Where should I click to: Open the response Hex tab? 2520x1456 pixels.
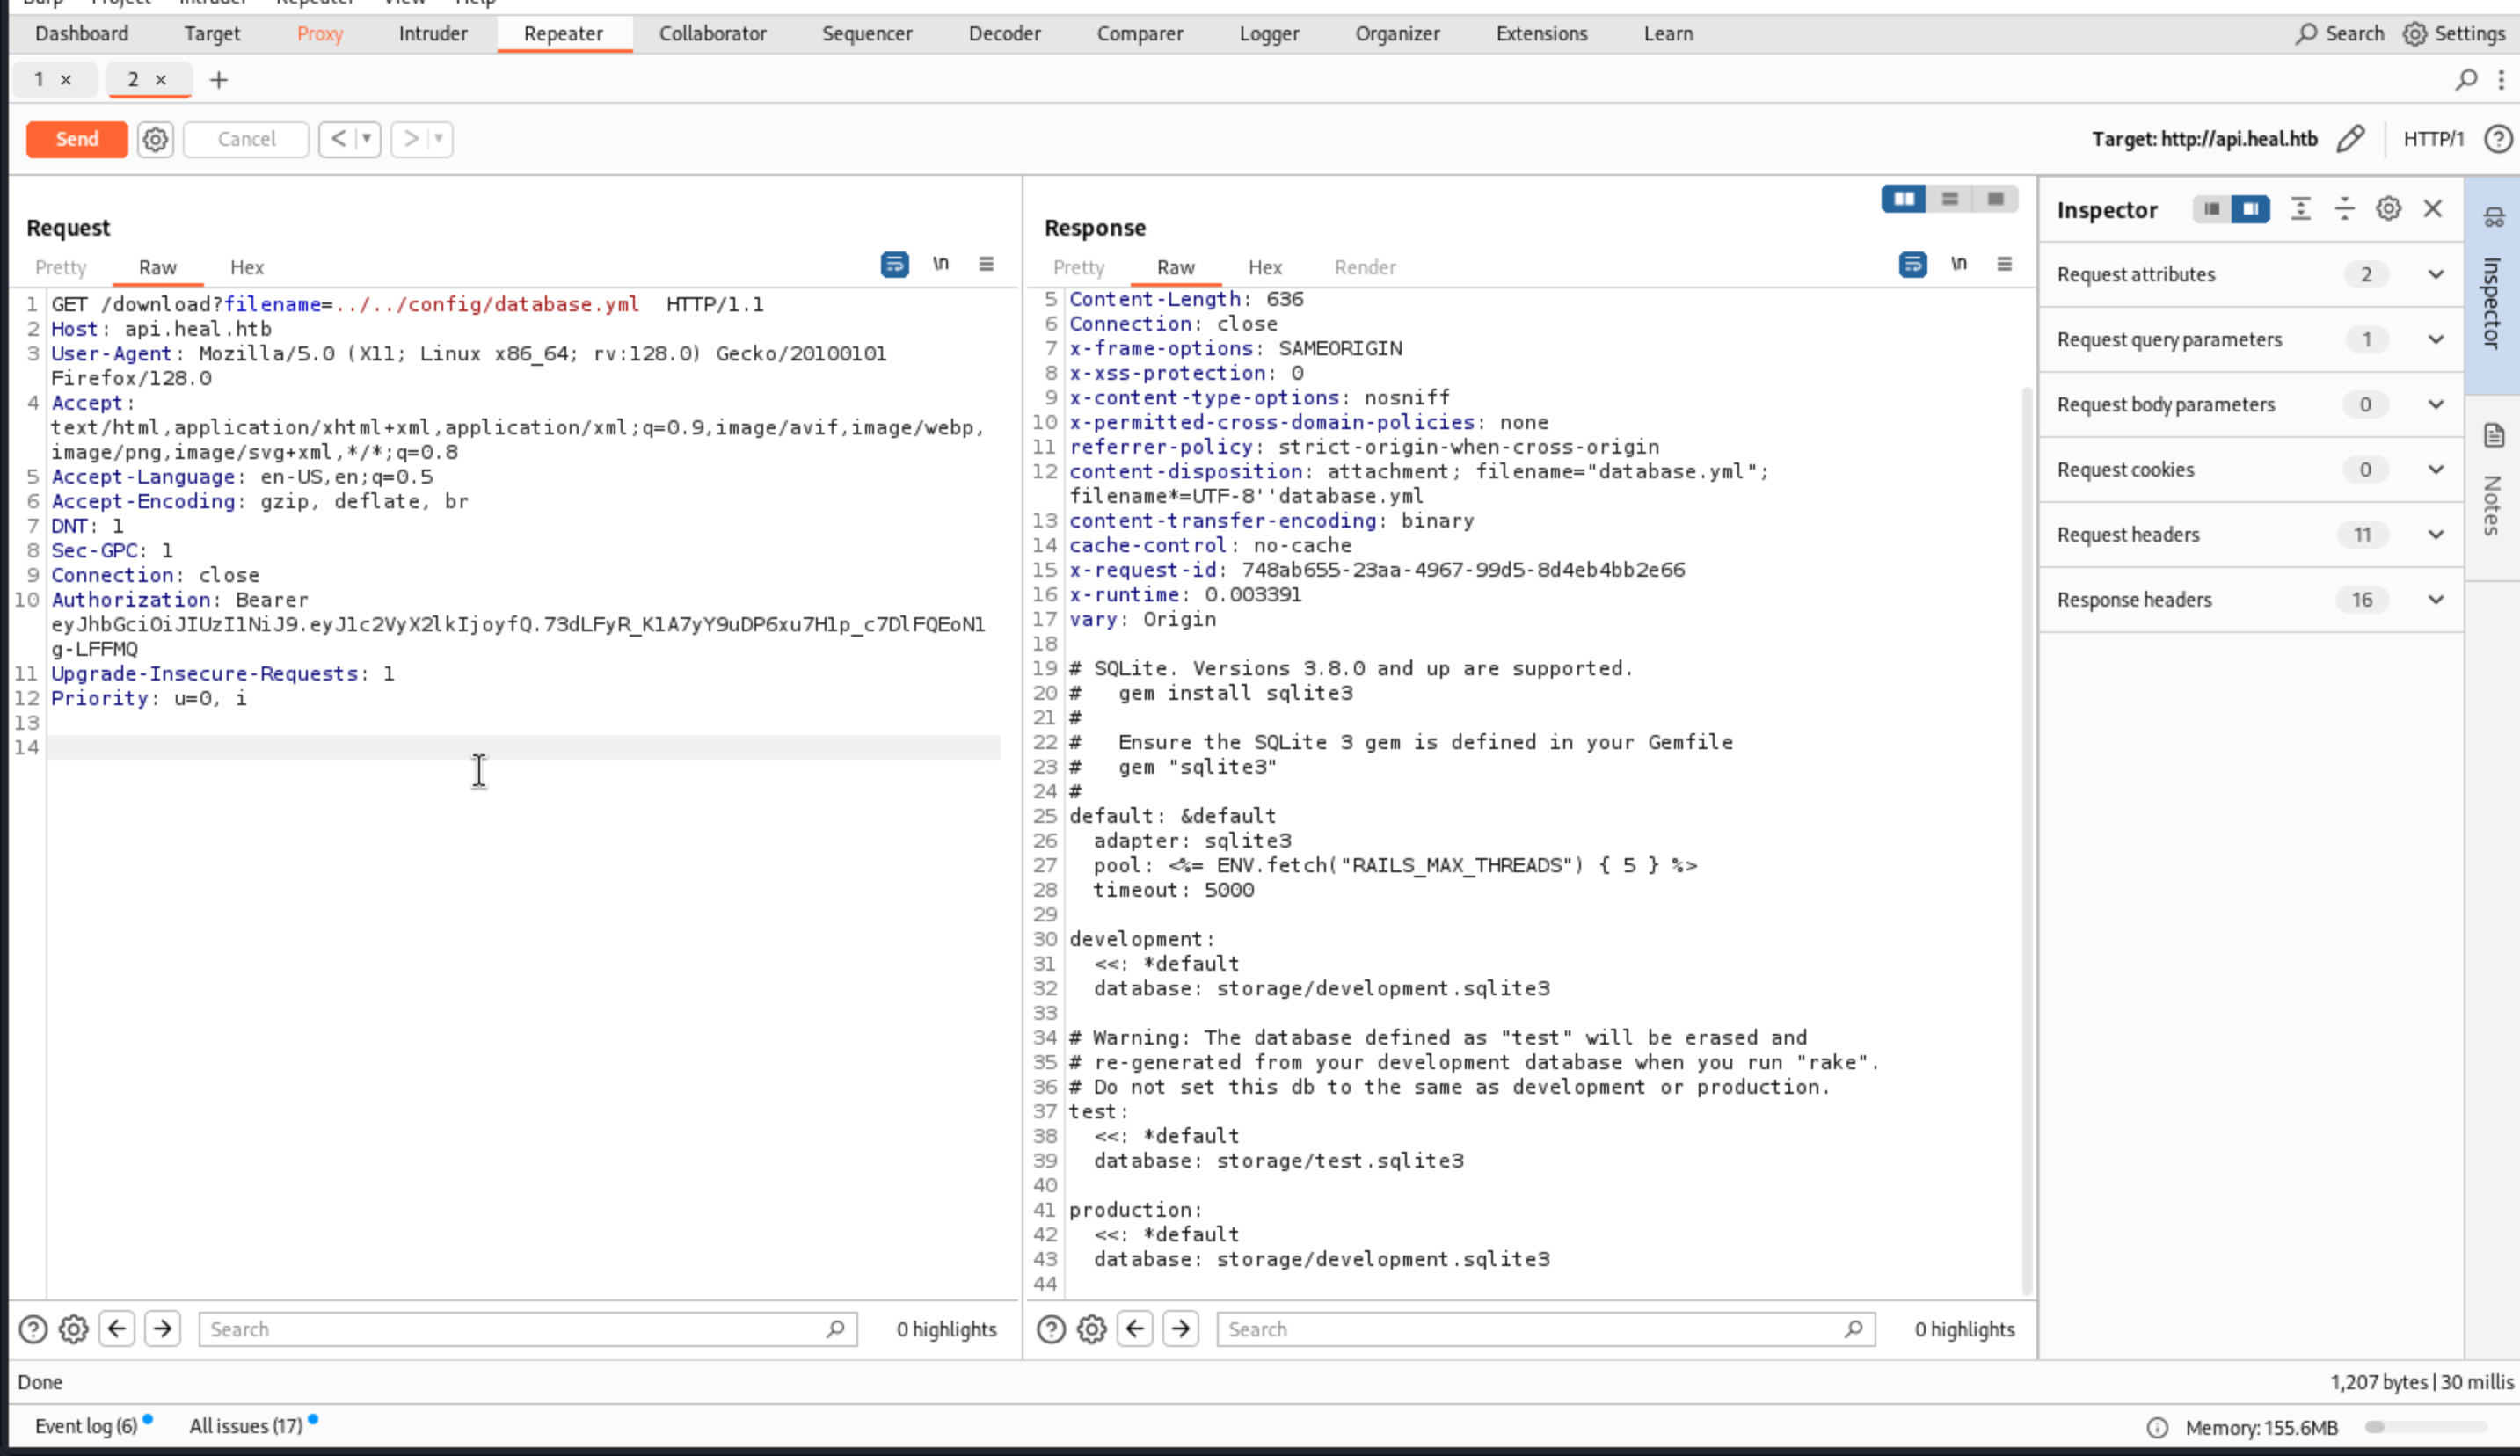(x=1264, y=268)
